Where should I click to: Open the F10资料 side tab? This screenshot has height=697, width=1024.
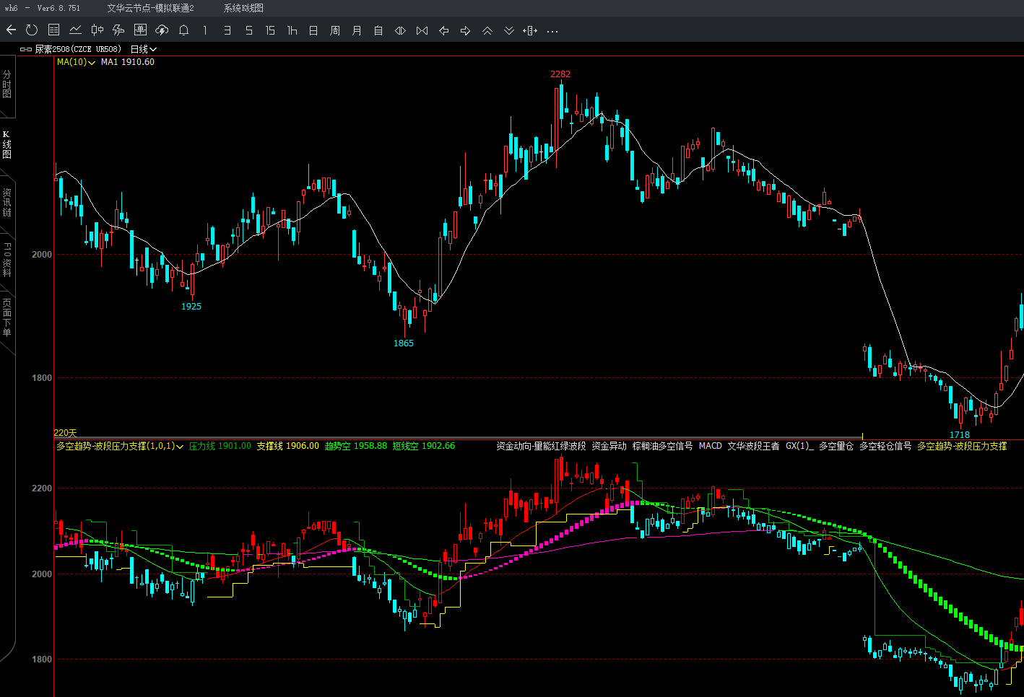[x=6, y=260]
